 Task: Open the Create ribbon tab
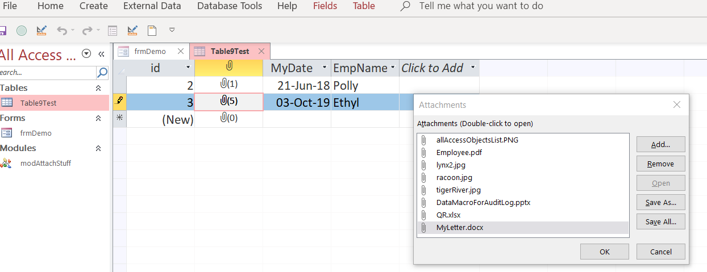tap(94, 6)
